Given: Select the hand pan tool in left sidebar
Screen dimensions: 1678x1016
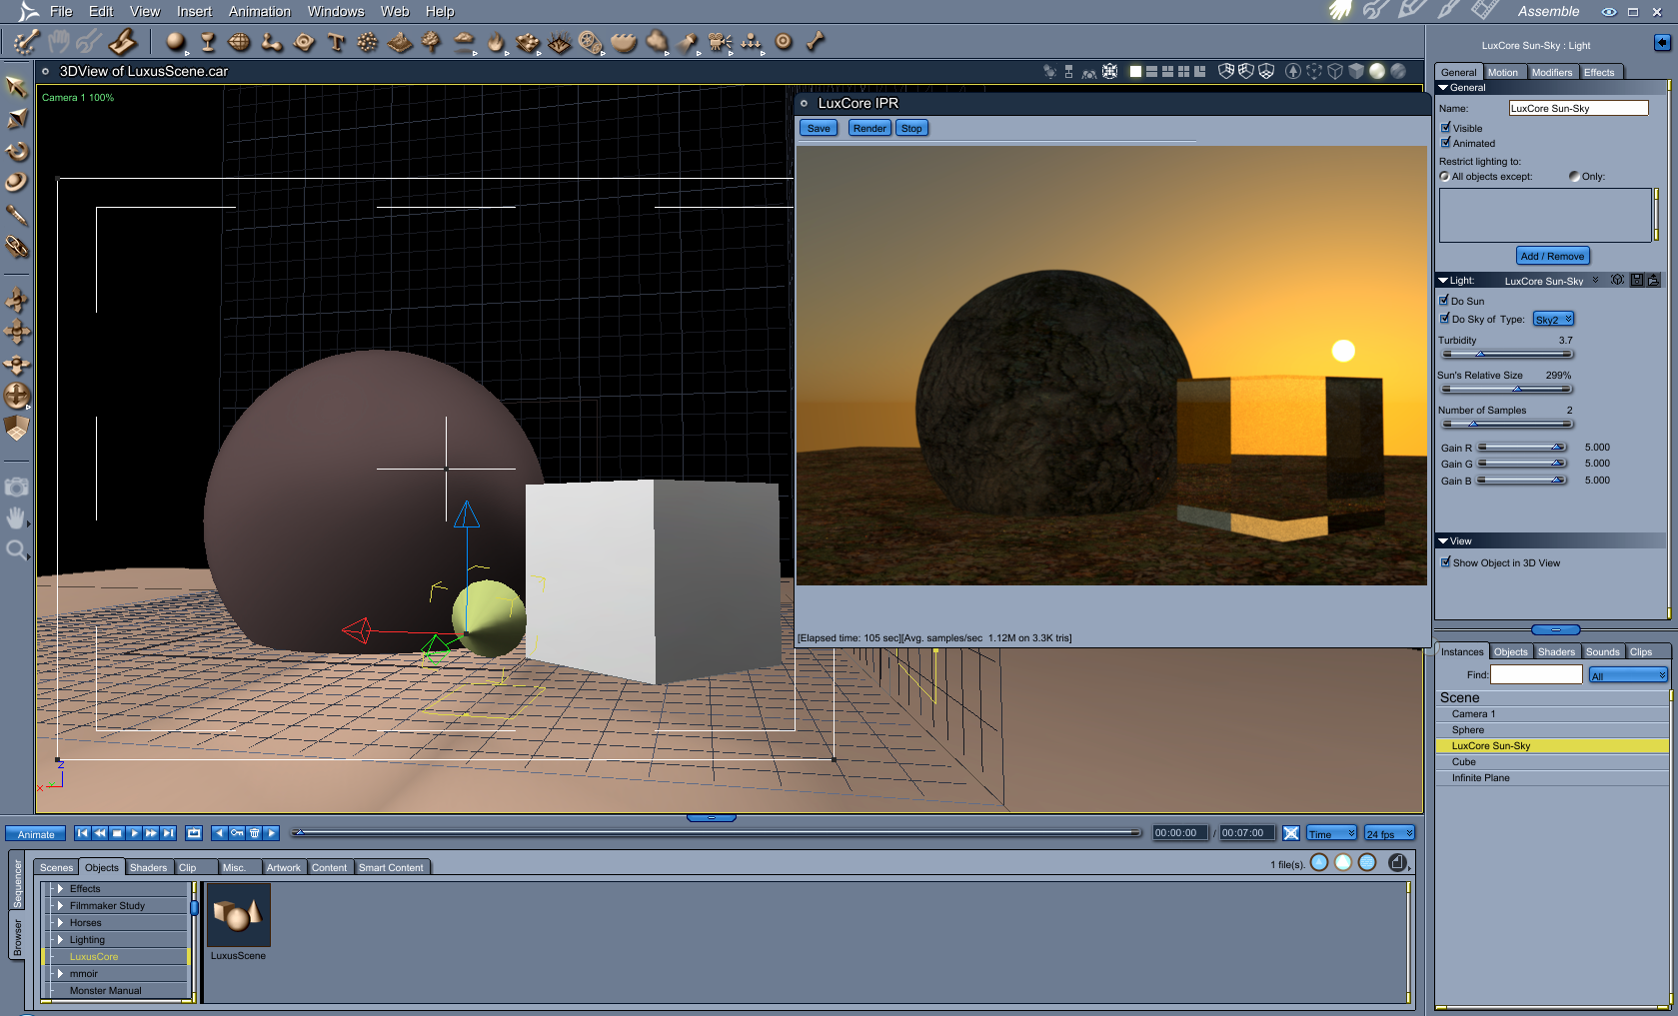Looking at the screenshot, I should pos(16,517).
